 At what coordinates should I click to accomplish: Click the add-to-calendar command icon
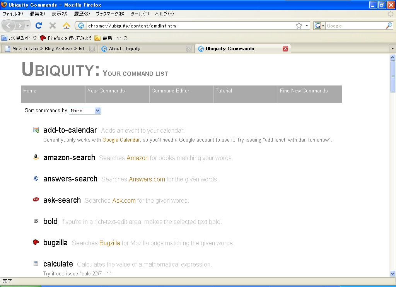pos(36,130)
